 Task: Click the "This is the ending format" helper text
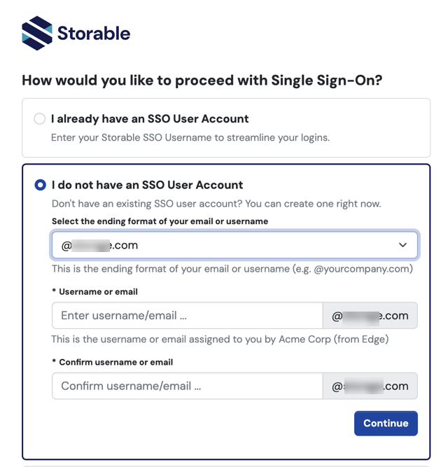(x=232, y=269)
